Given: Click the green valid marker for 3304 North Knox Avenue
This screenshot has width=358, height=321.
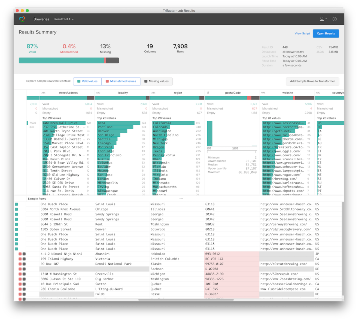Looking at the screenshot, I should [16, 209].
